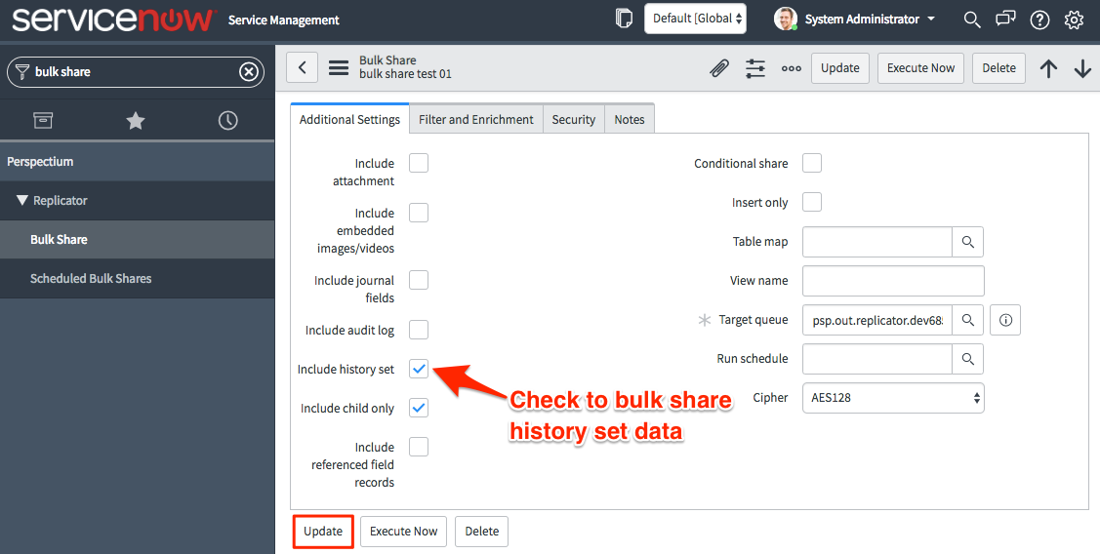Focus the Run schedule input field
The width and height of the screenshot is (1100, 554).
coord(877,359)
